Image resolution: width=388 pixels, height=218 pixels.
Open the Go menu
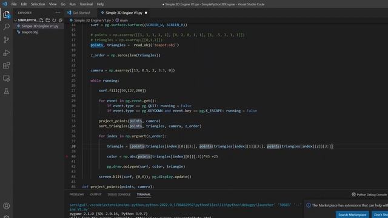click(x=63, y=4)
